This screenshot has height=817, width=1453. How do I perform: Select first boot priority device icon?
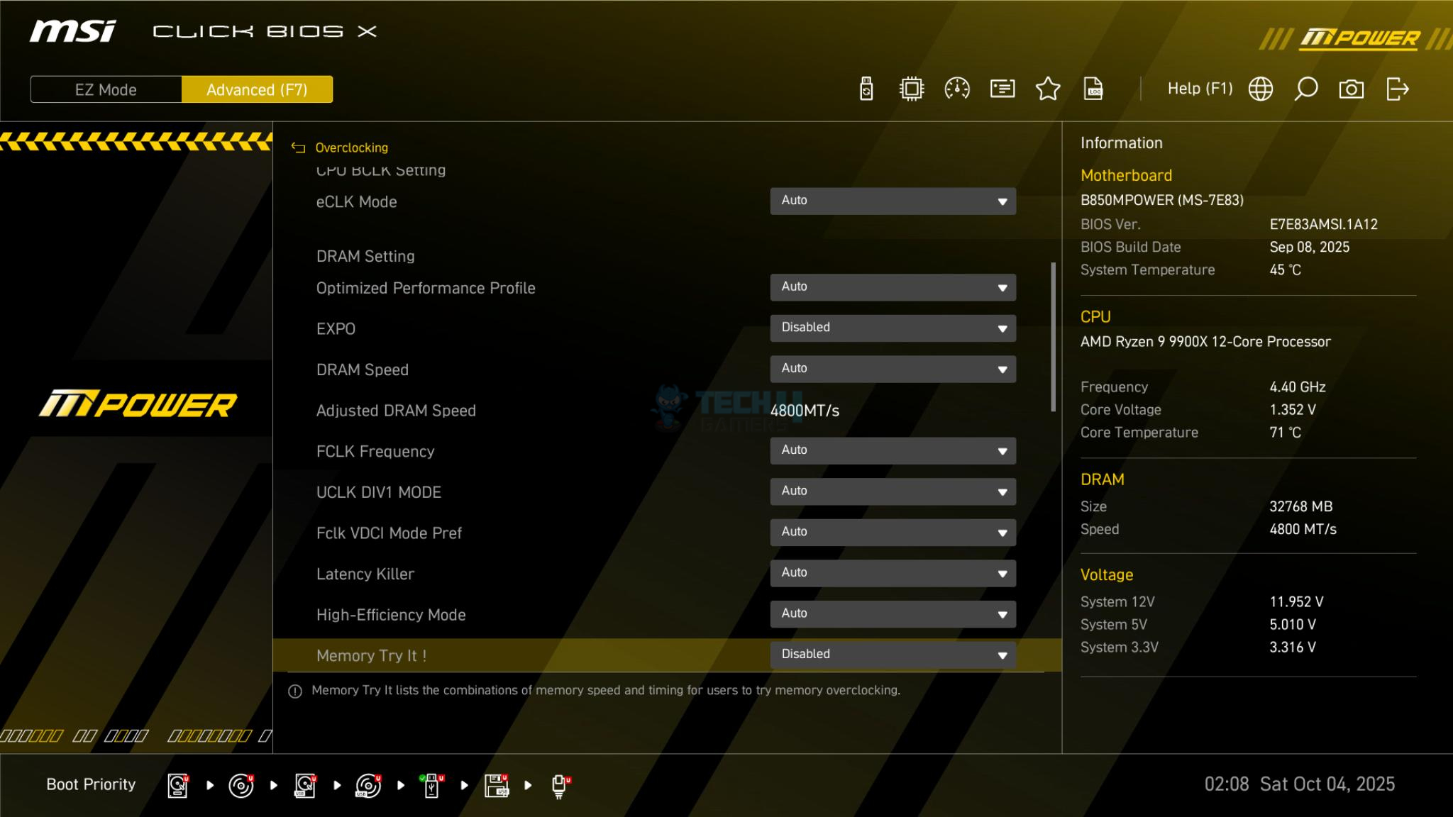pyautogui.click(x=178, y=785)
